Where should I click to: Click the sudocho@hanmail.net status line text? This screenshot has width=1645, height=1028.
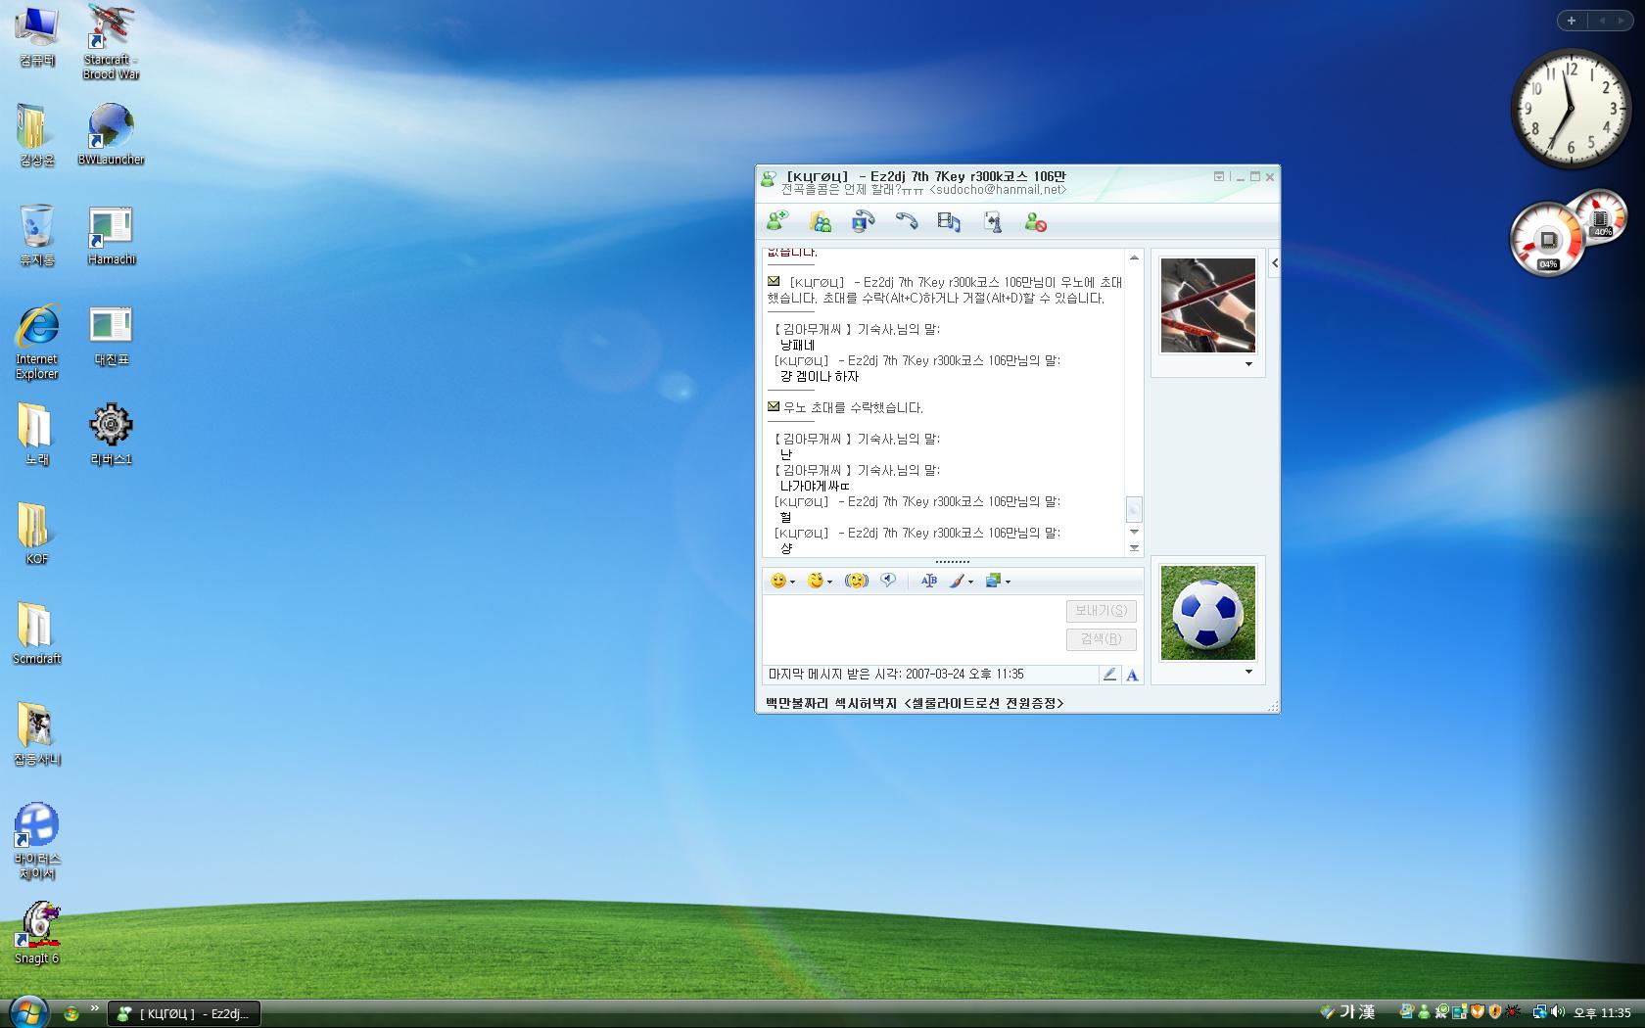click(923, 190)
